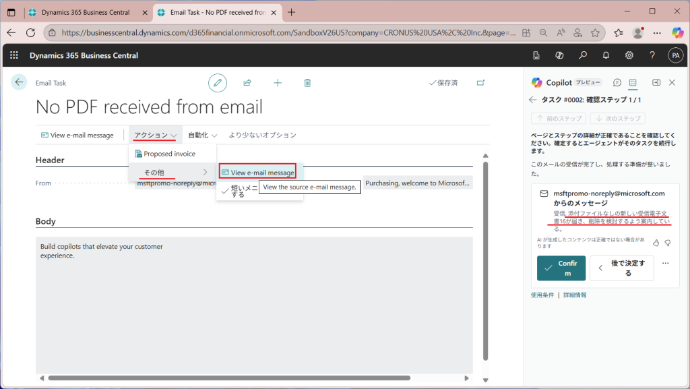
Task: Open the PA user account menu
Action: point(675,55)
